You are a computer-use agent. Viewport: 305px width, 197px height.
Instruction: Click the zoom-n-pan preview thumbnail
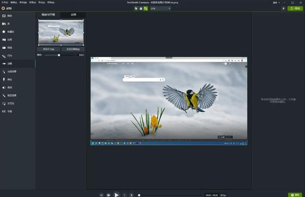[x=61, y=33]
